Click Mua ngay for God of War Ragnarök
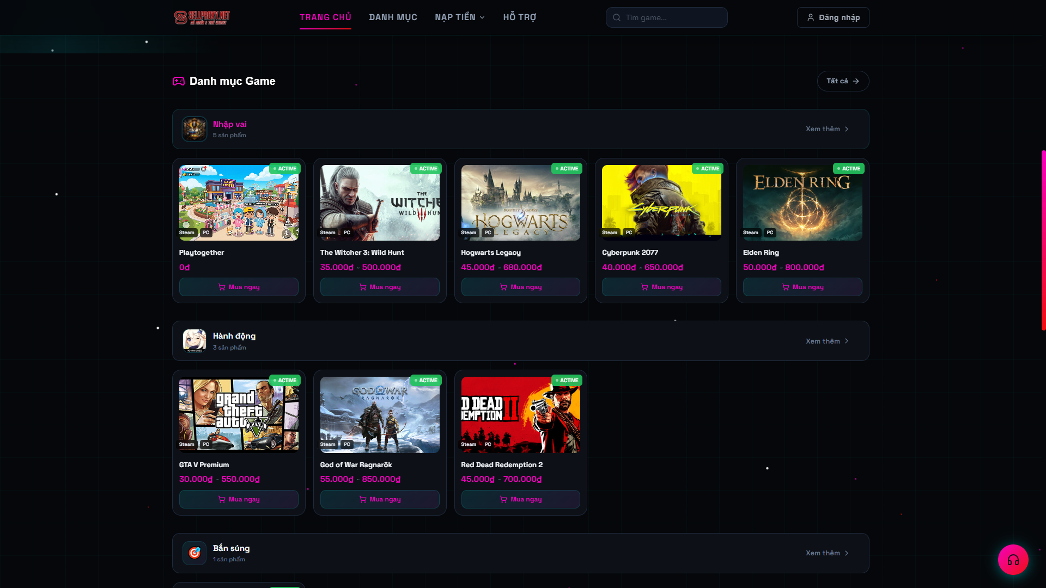 (380, 499)
